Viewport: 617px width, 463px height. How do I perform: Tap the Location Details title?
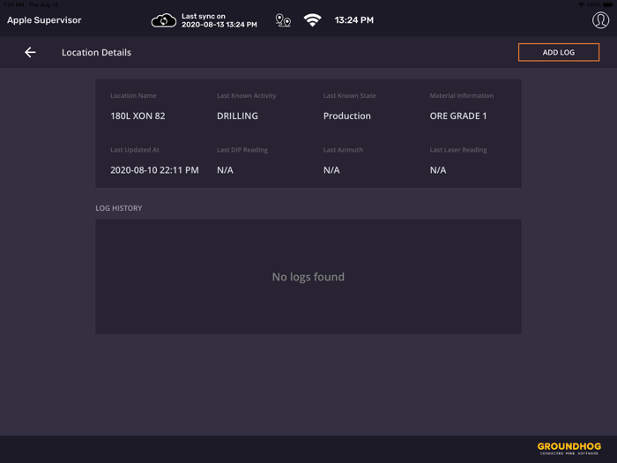tap(96, 53)
